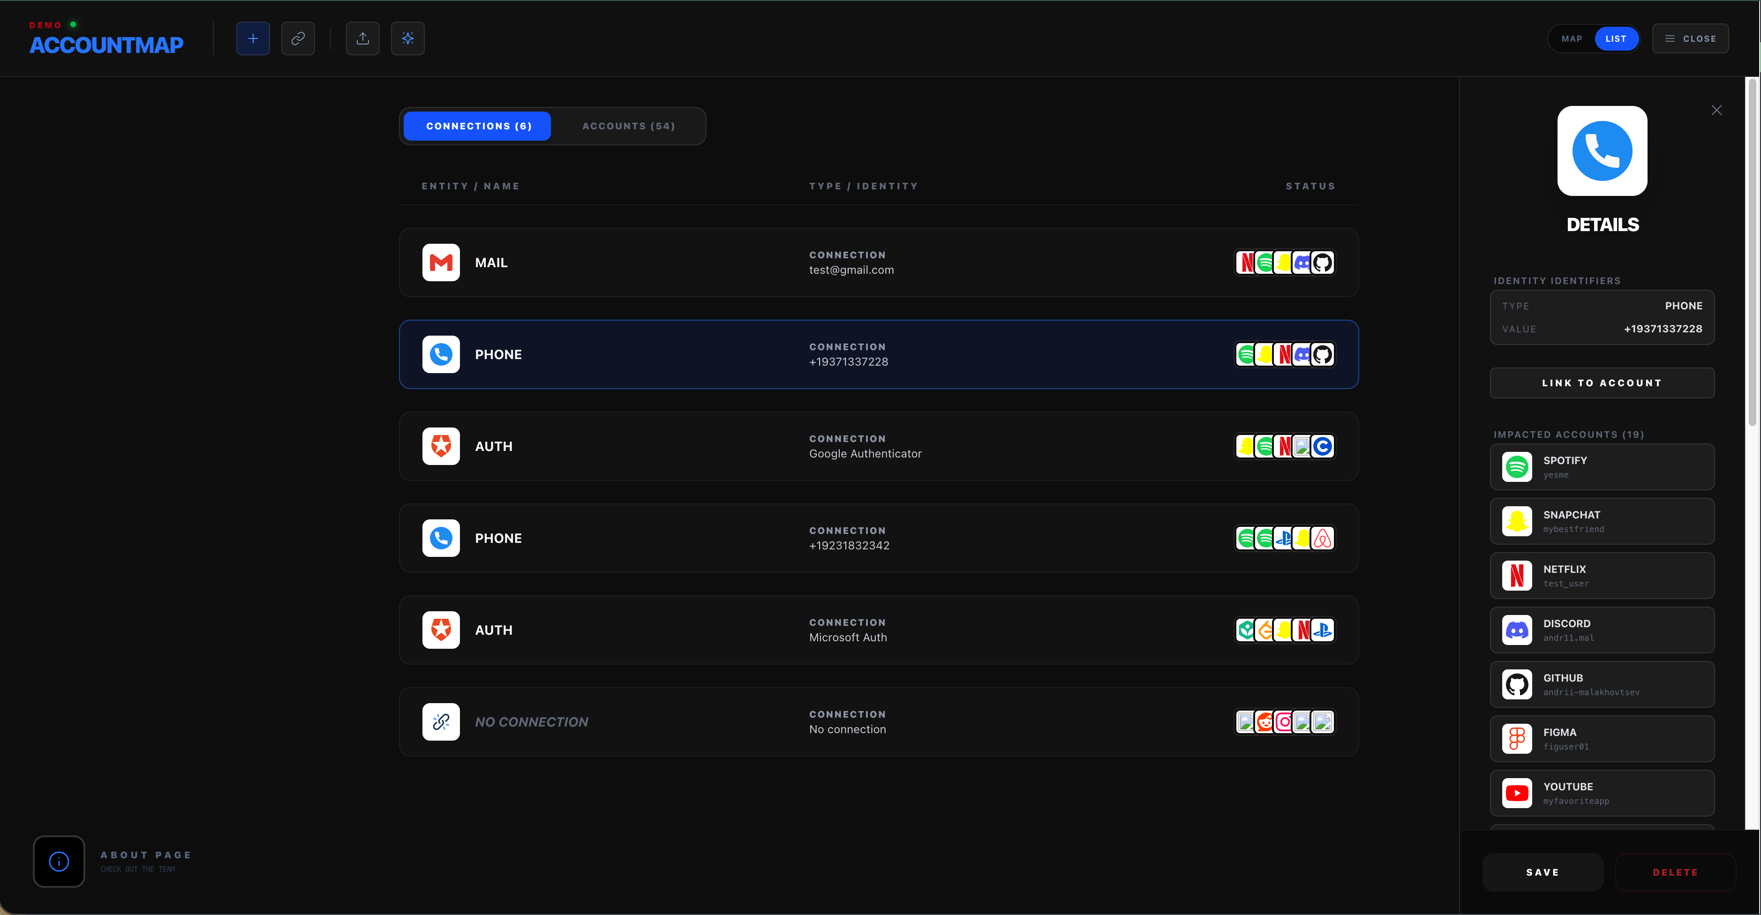Switch to the ACCOUNTS (54) tab
This screenshot has width=1761, height=915.
tap(628, 126)
